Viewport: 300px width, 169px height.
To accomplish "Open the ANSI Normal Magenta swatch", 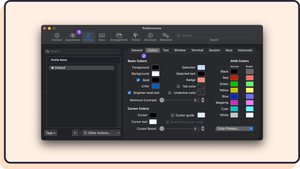I will pos(234,103).
